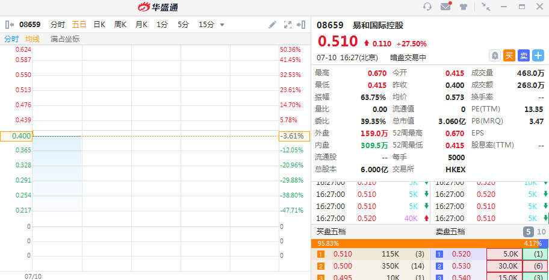549x280 pixels.
Task: Click stock code 08659 in chart toolbar
Action: 29,25
